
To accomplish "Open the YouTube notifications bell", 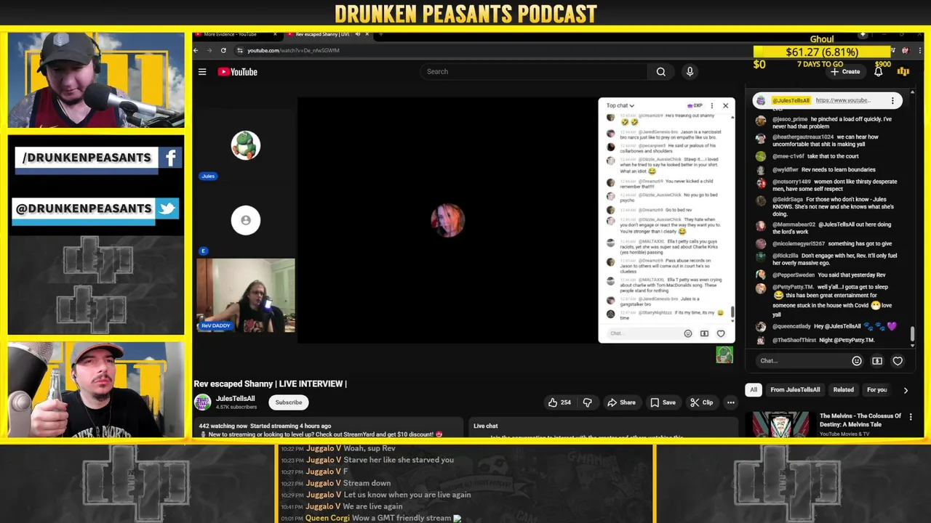I will (878, 72).
